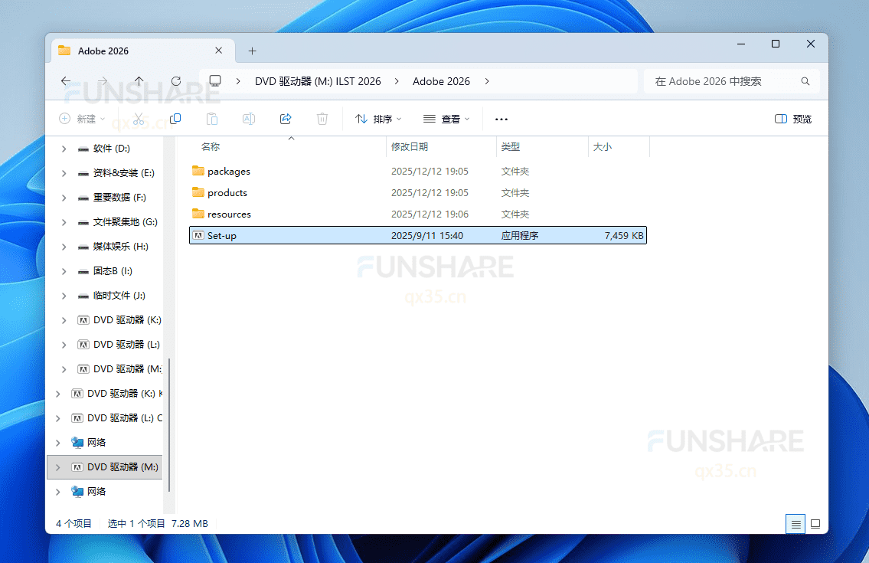
Task: Select 文件聚集地 (G:) drive
Action: [126, 222]
